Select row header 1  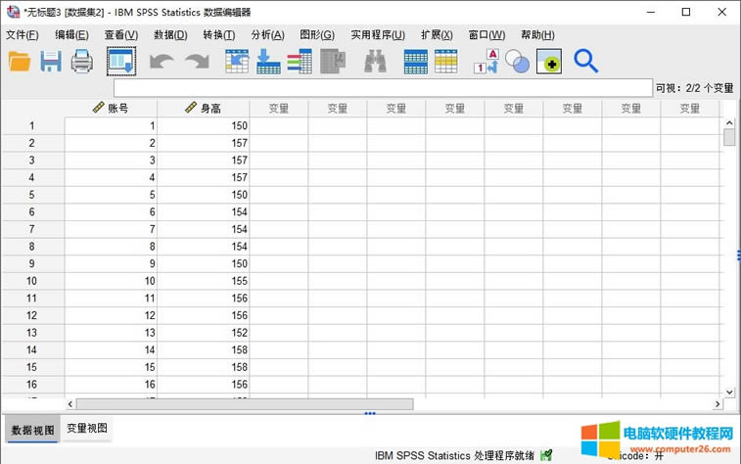tap(32, 125)
